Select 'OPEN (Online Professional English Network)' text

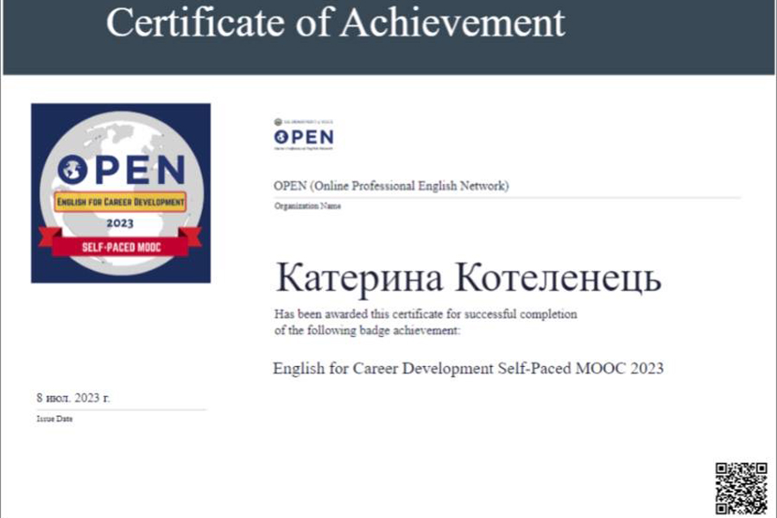[x=391, y=186]
